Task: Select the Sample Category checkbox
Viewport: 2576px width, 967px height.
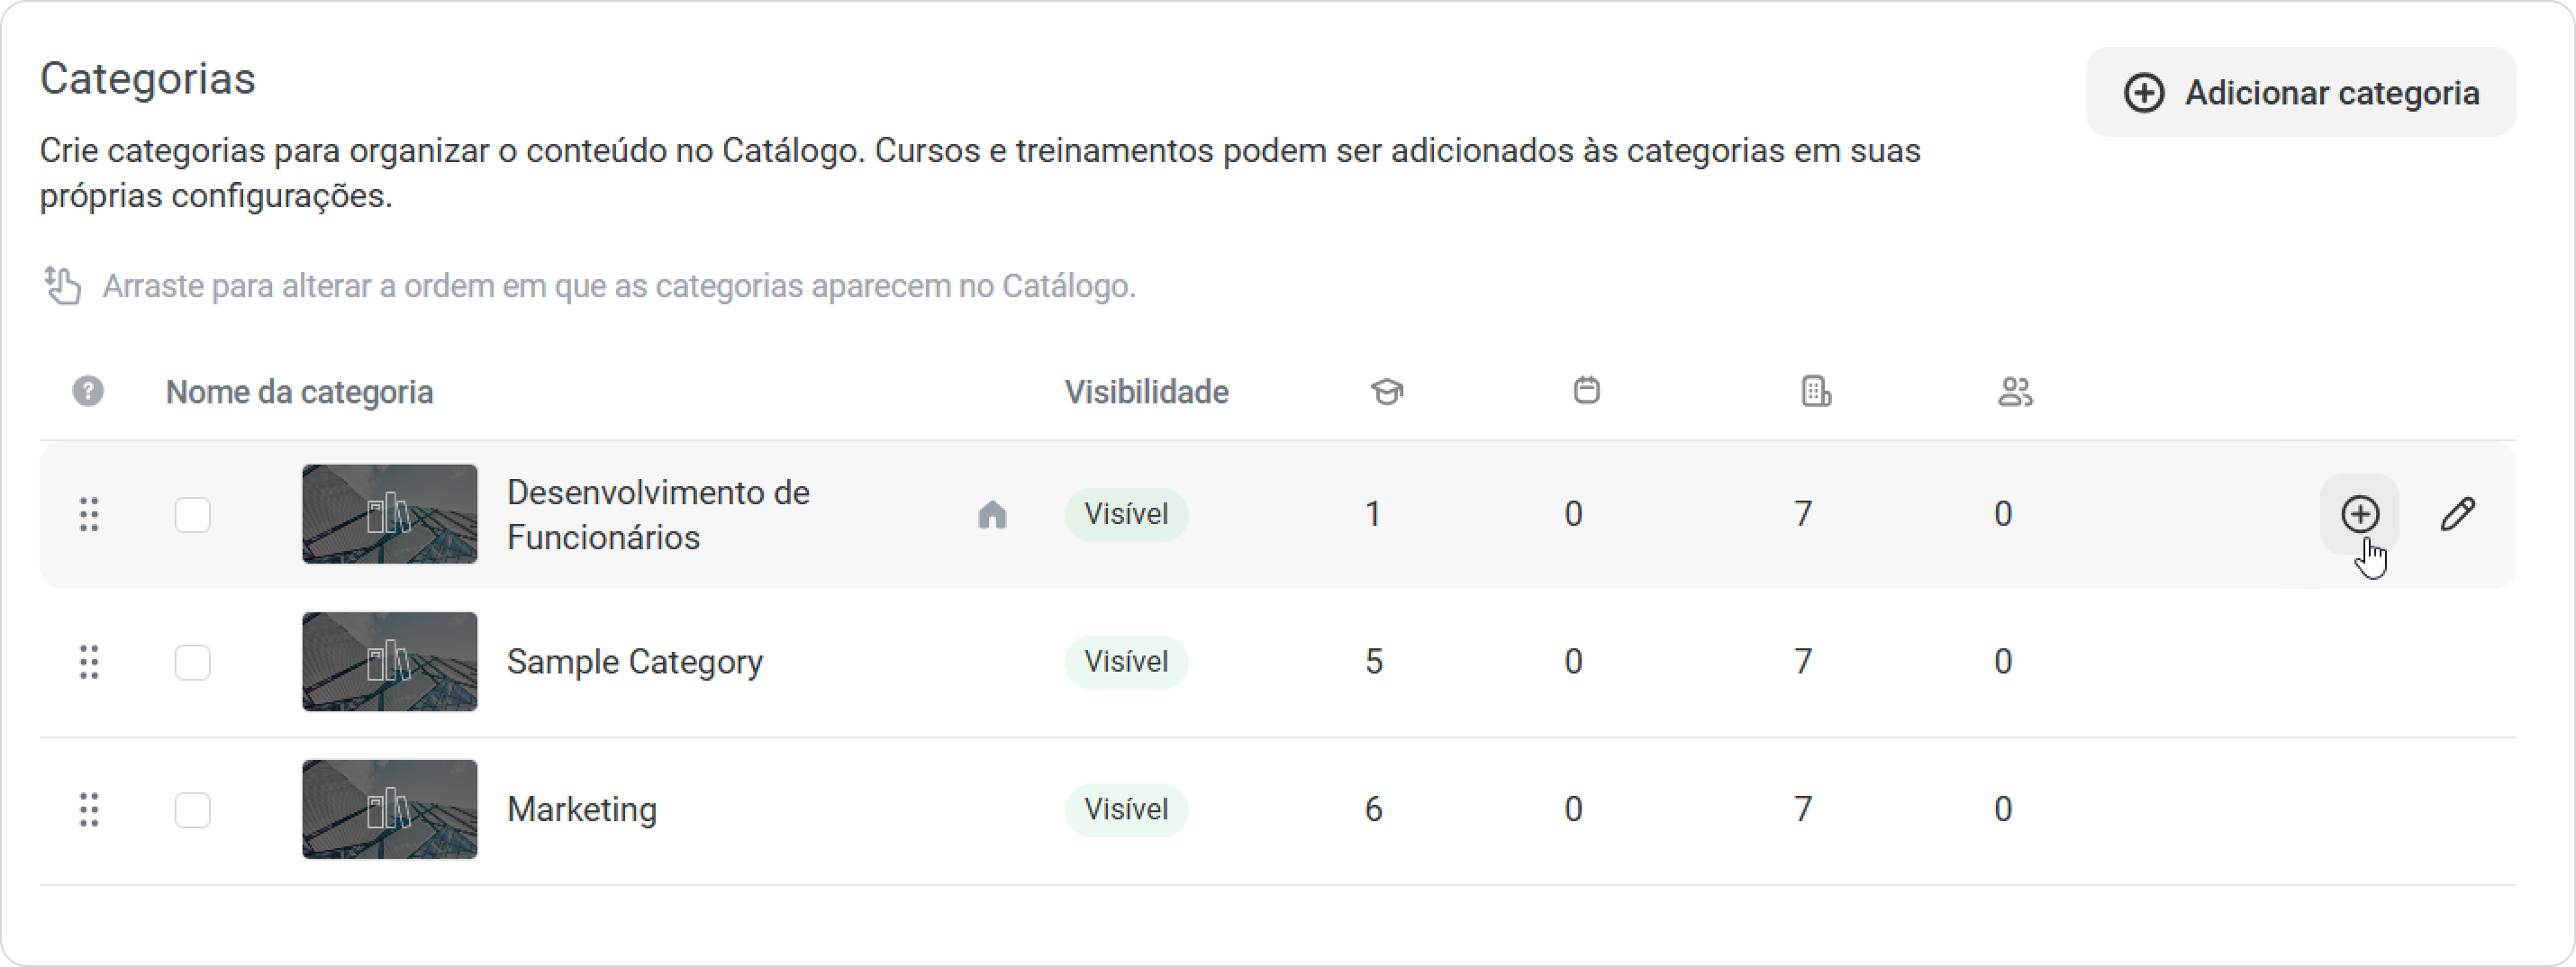Action: [192, 662]
